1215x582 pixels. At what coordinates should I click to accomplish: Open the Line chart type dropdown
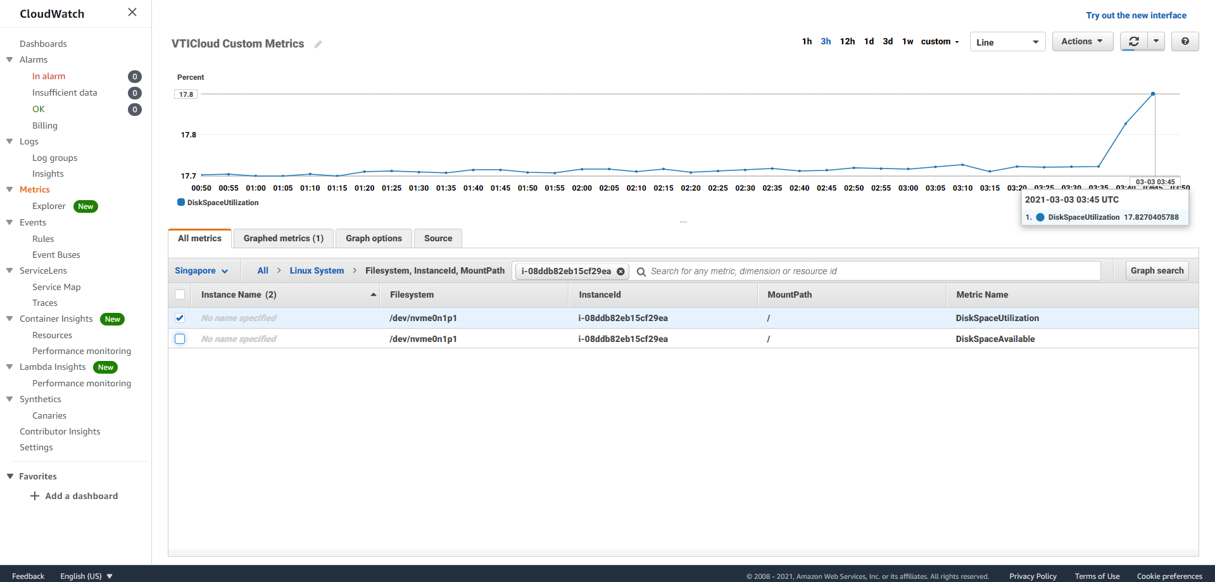click(x=1007, y=42)
